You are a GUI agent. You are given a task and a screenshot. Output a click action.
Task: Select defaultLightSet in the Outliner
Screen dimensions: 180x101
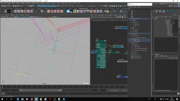tap(137, 56)
